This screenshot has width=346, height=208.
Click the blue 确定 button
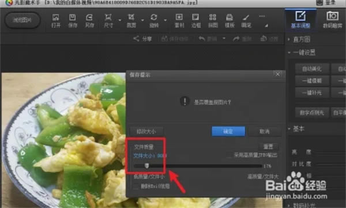point(228,131)
